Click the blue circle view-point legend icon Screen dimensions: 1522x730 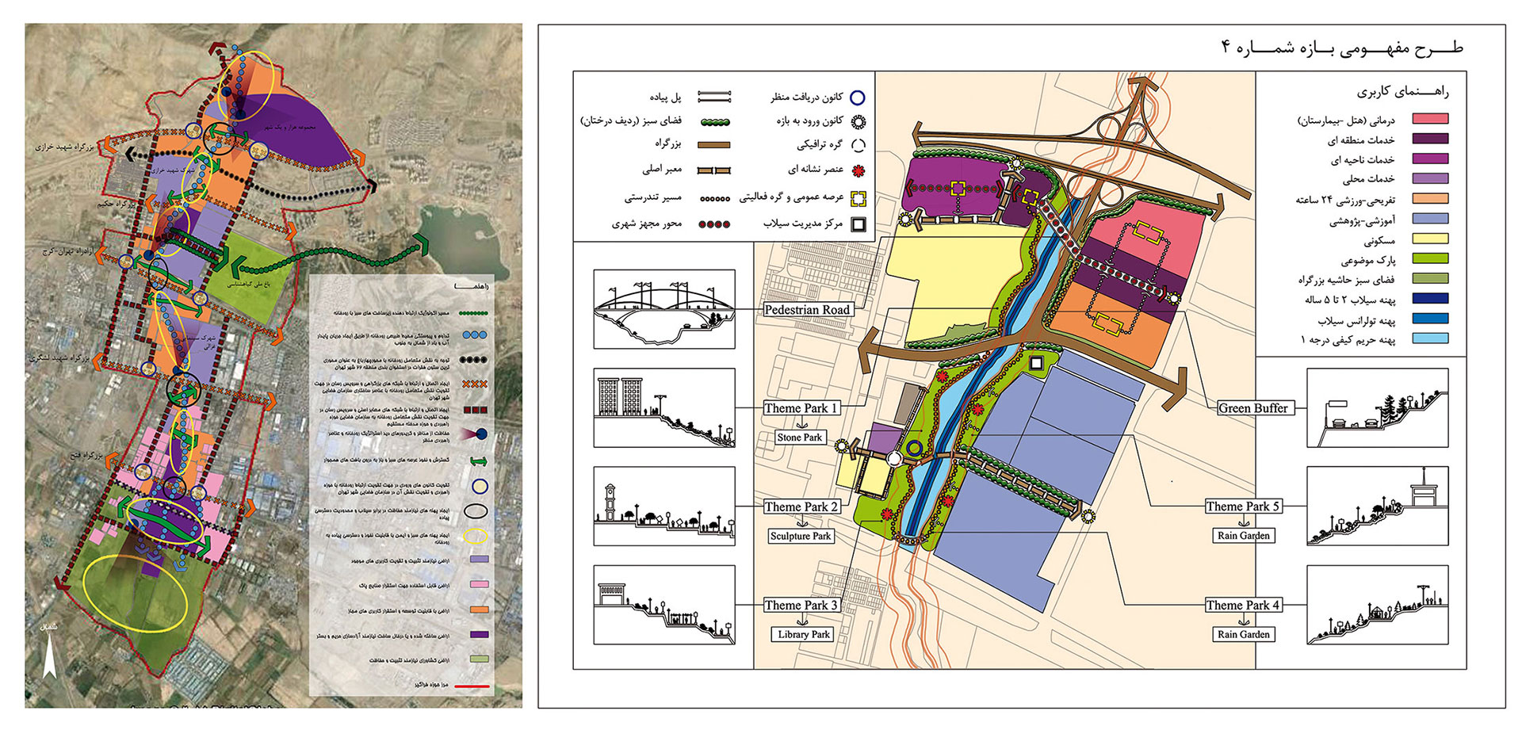coord(857,97)
